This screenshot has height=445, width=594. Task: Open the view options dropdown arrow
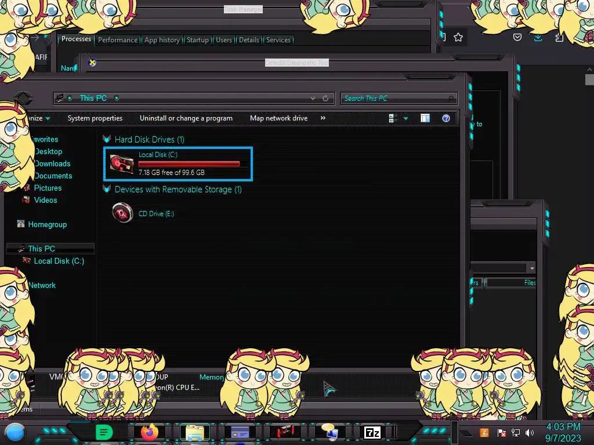(x=405, y=118)
